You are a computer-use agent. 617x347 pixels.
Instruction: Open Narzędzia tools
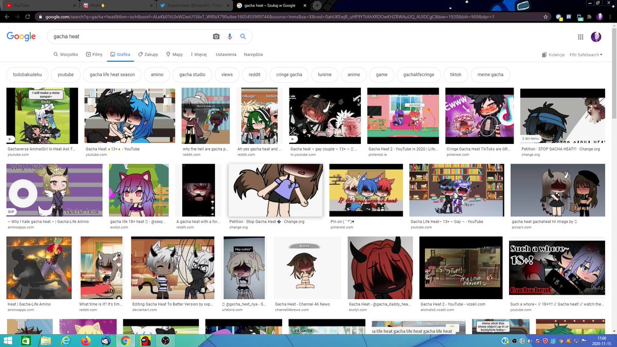[253, 54]
